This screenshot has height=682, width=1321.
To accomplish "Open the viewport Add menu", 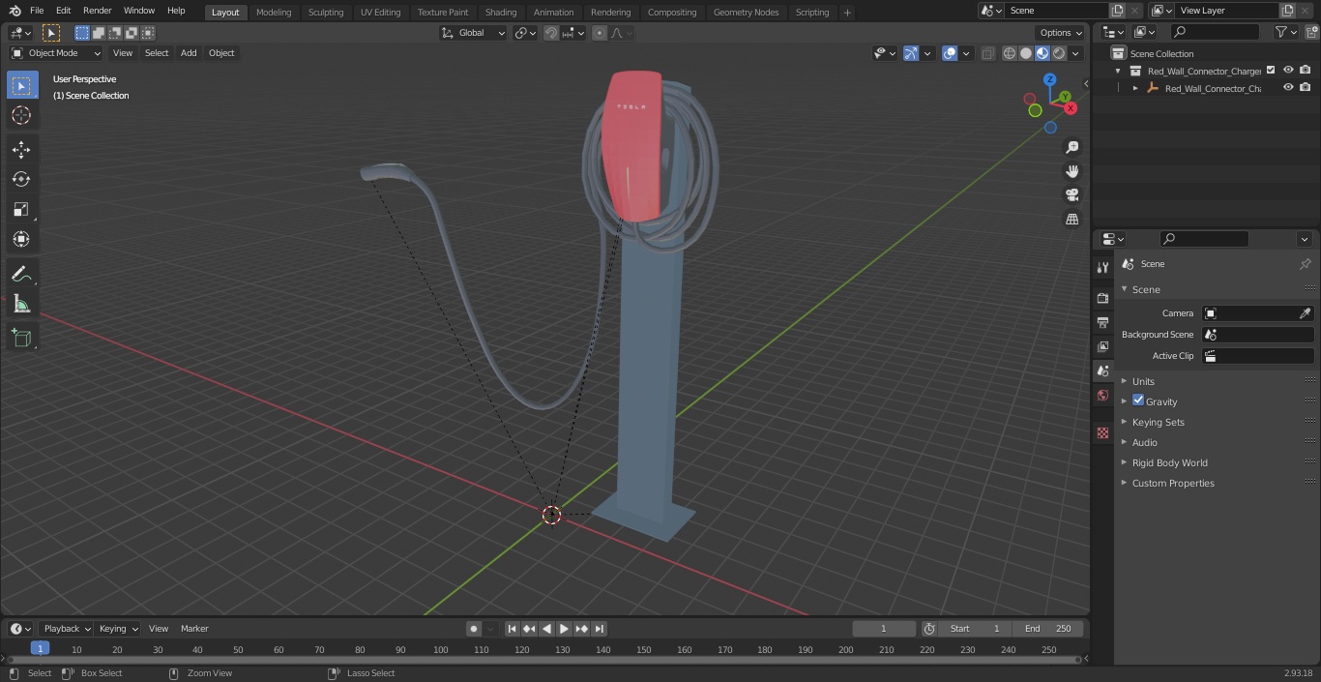I will 189,53.
